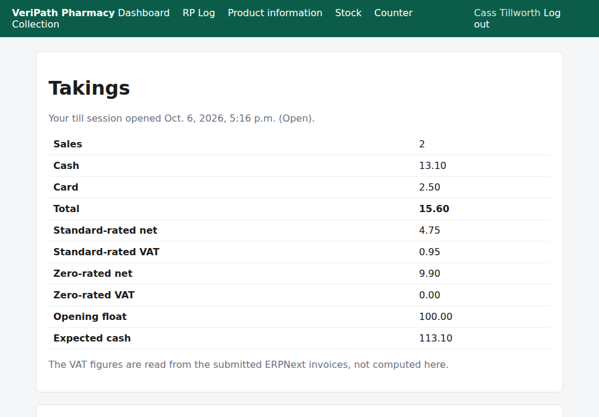Click the Zero-rated VAT label
The image size is (599, 417).
94,295
